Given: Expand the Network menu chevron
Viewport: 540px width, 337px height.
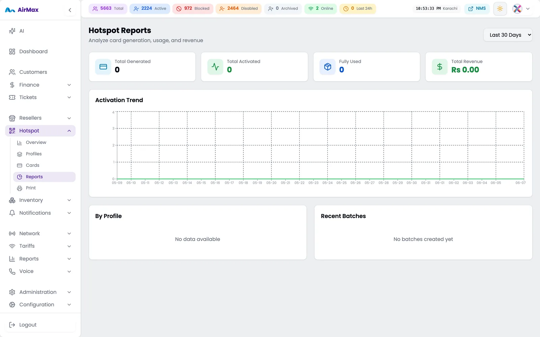Looking at the screenshot, I should coord(69,234).
